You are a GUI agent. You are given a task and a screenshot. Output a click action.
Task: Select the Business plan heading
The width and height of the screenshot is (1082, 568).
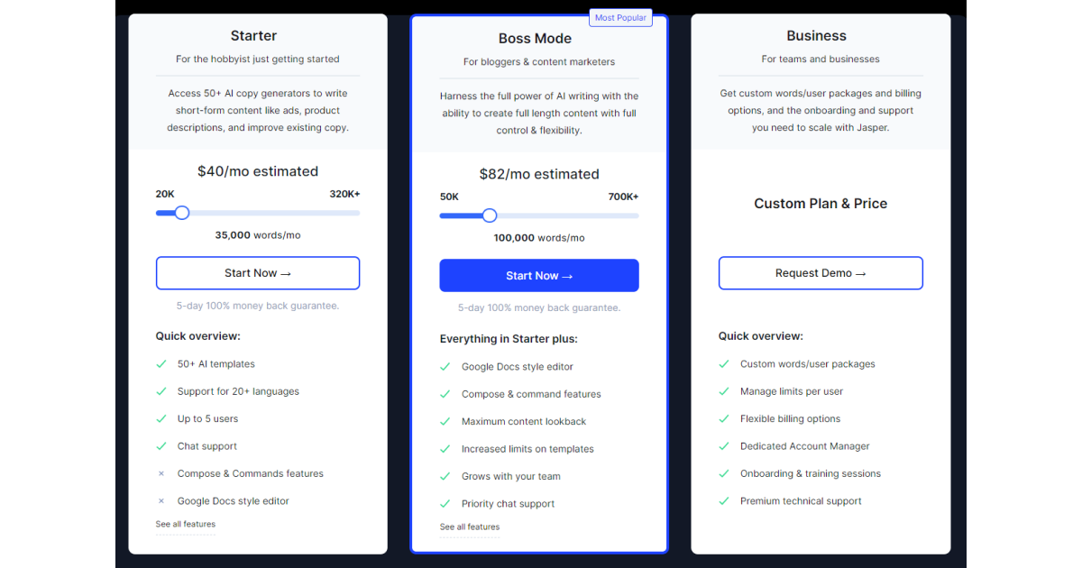(x=816, y=36)
